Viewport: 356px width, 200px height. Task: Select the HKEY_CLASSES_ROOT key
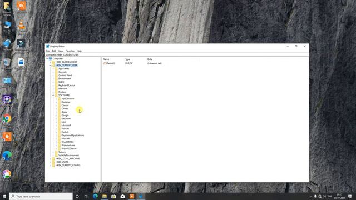coord(66,62)
